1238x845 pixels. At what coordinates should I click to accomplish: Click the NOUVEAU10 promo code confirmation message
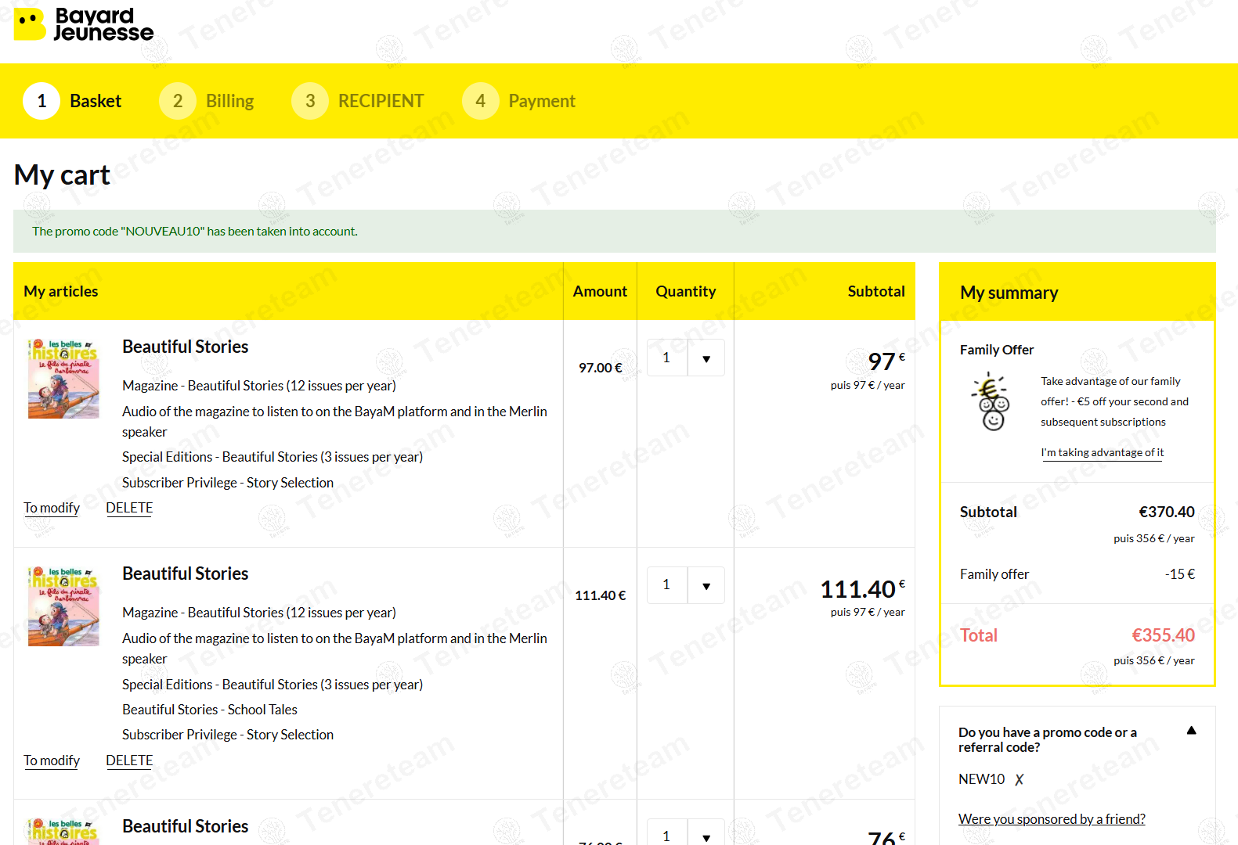(195, 232)
